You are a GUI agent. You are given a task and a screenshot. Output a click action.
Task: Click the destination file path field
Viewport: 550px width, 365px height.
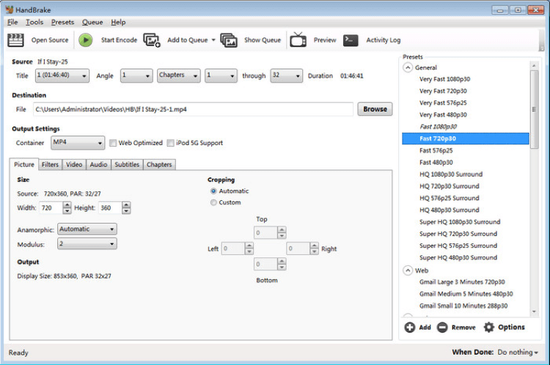(x=194, y=109)
